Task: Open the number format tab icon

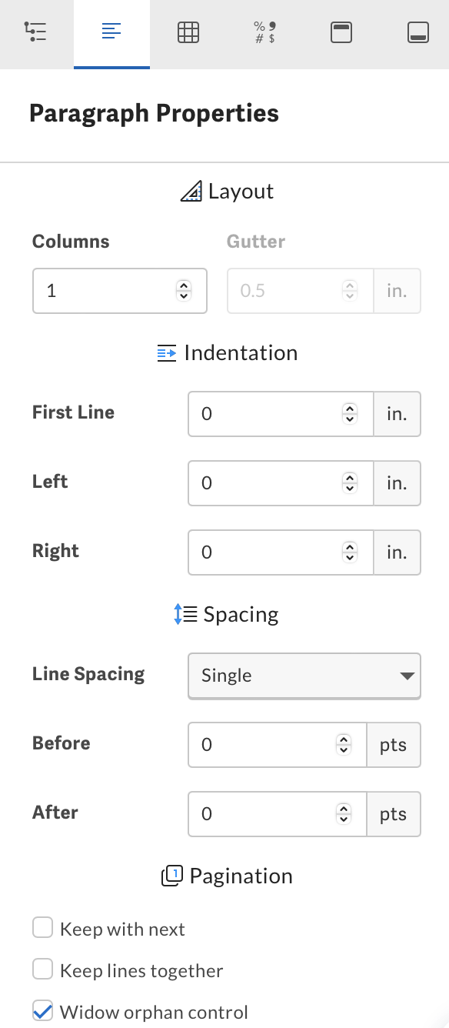Action: (264, 32)
